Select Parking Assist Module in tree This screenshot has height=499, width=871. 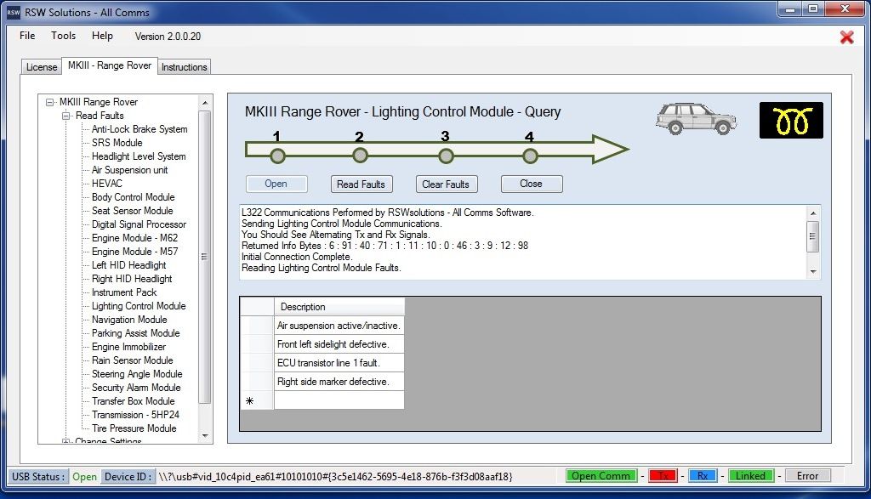click(x=135, y=333)
